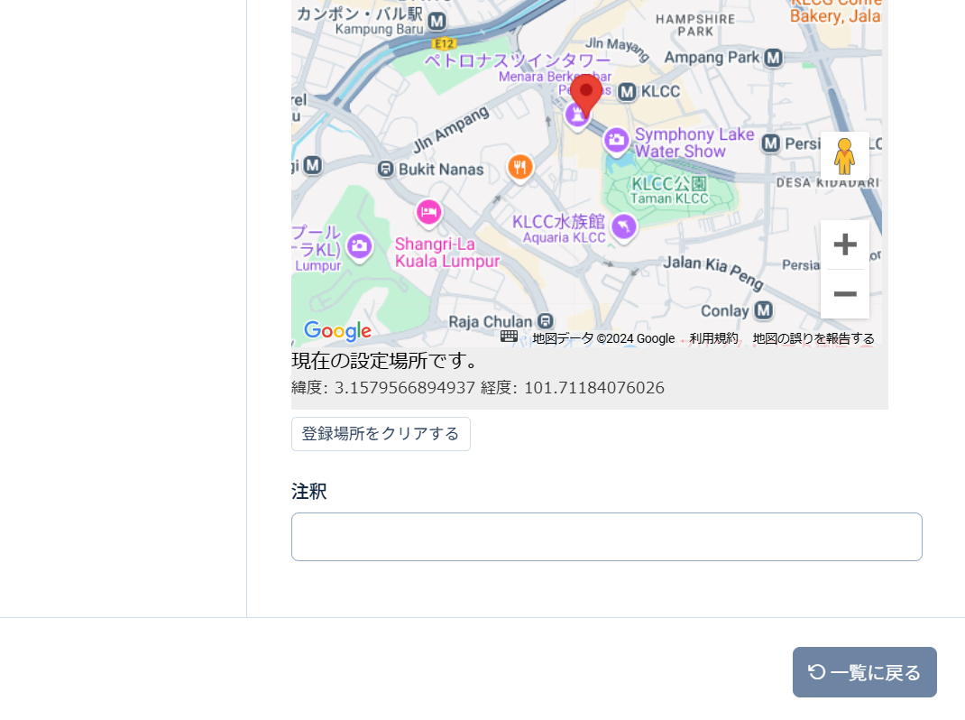Viewport: 965px width, 720px height.
Task: Click the Google logo on the map
Action: tap(337, 331)
